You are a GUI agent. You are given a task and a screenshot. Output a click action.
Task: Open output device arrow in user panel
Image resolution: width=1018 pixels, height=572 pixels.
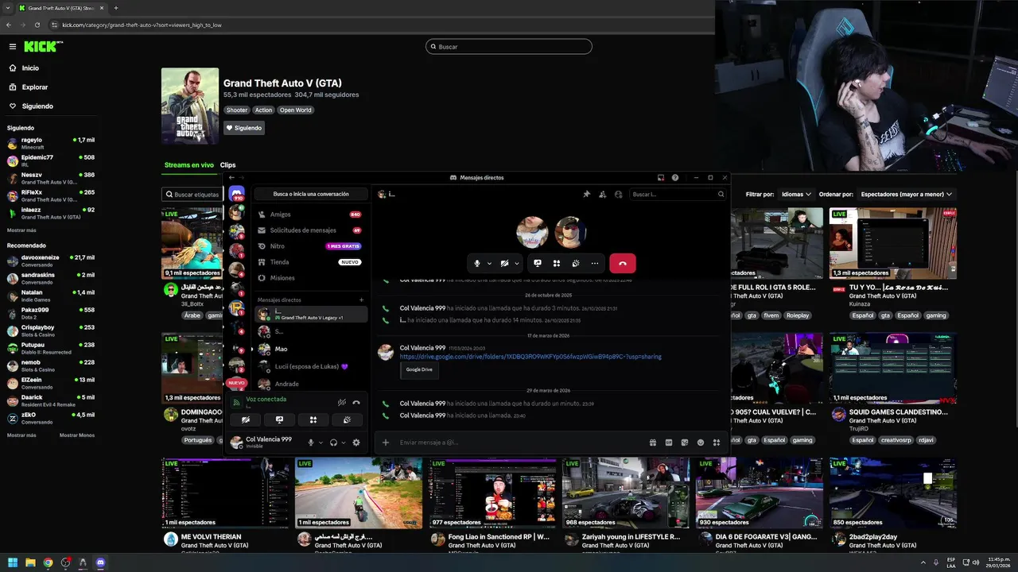pos(344,443)
